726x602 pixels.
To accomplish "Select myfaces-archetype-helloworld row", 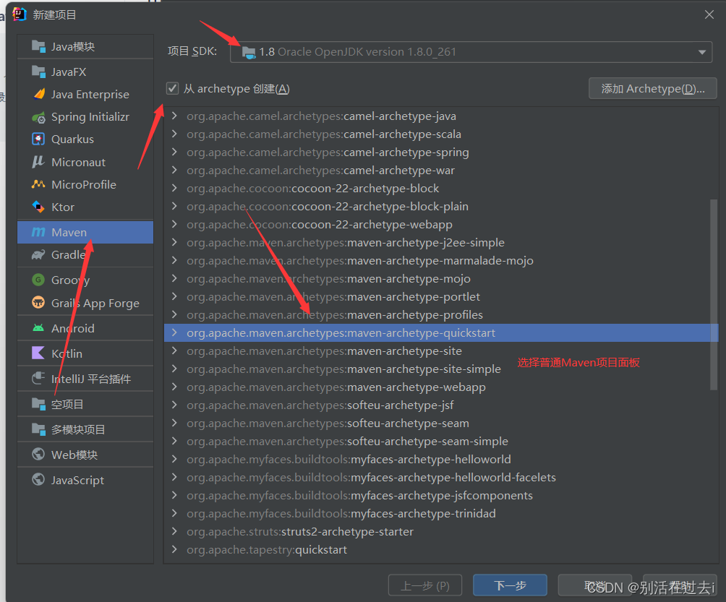I will [x=441, y=459].
